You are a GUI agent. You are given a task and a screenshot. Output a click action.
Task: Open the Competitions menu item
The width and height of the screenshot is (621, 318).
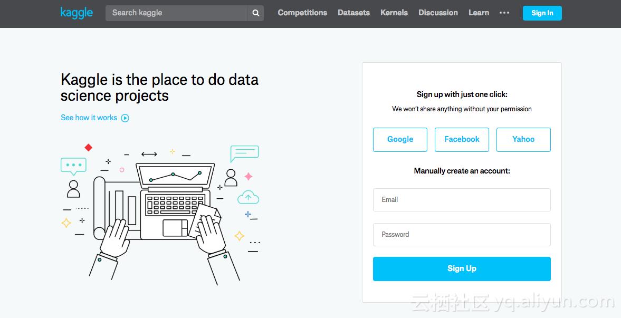point(302,13)
